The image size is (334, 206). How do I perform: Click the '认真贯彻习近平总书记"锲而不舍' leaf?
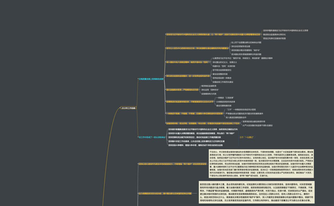[242, 58]
